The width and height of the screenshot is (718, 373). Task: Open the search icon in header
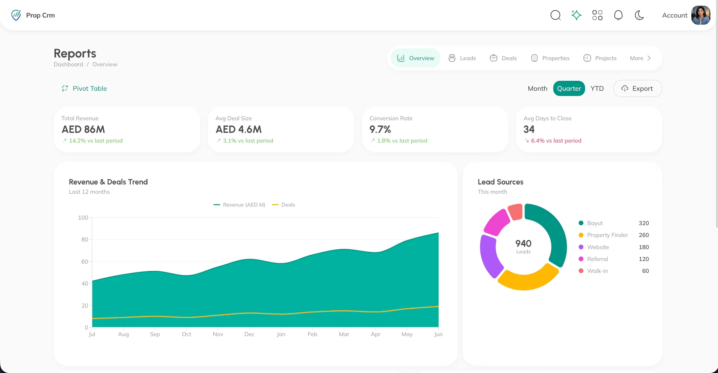pyautogui.click(x=555, y=15)
